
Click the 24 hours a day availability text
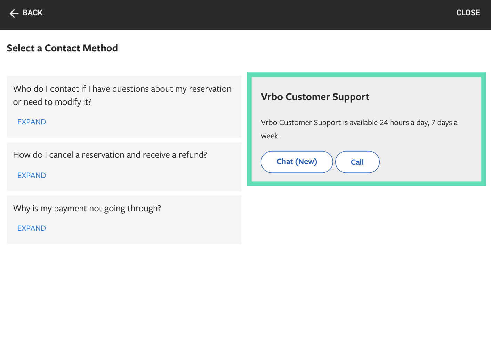click(359, 129)
